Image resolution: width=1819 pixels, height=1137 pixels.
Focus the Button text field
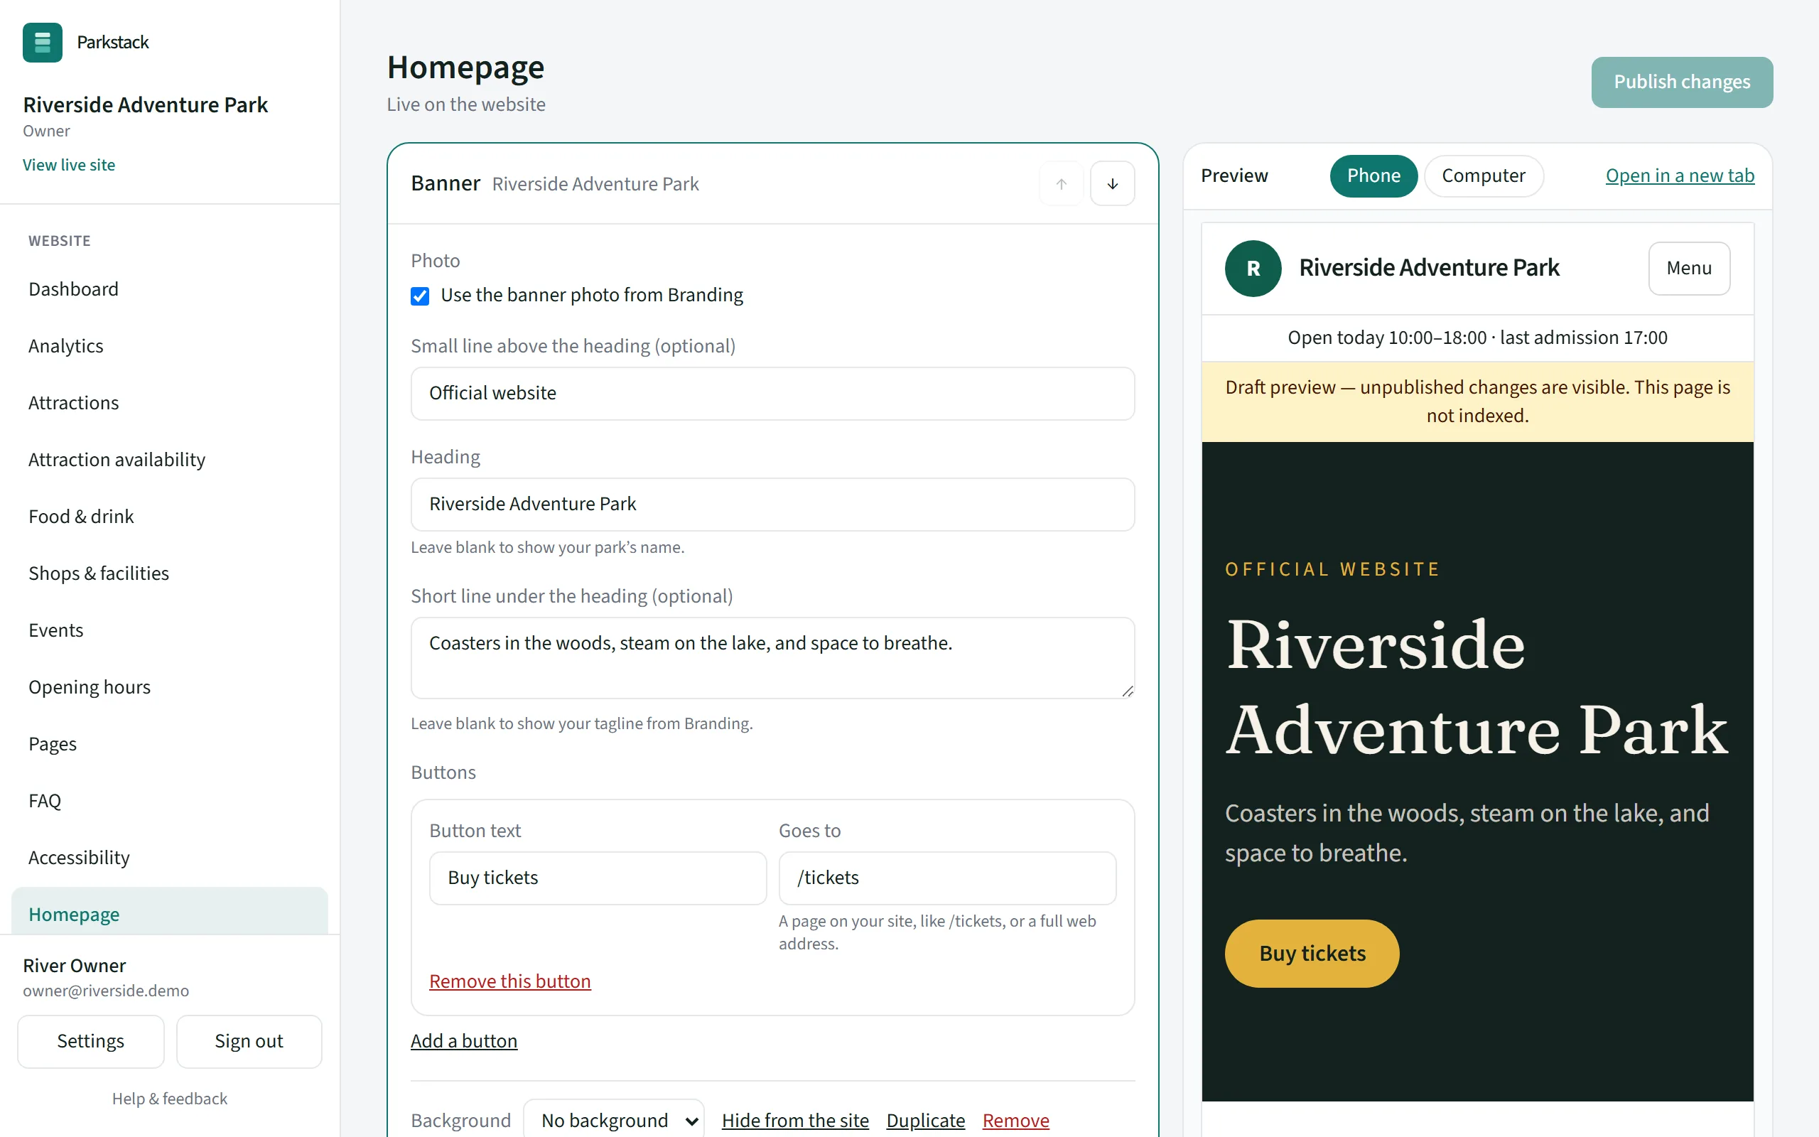(x=598, y=878)
